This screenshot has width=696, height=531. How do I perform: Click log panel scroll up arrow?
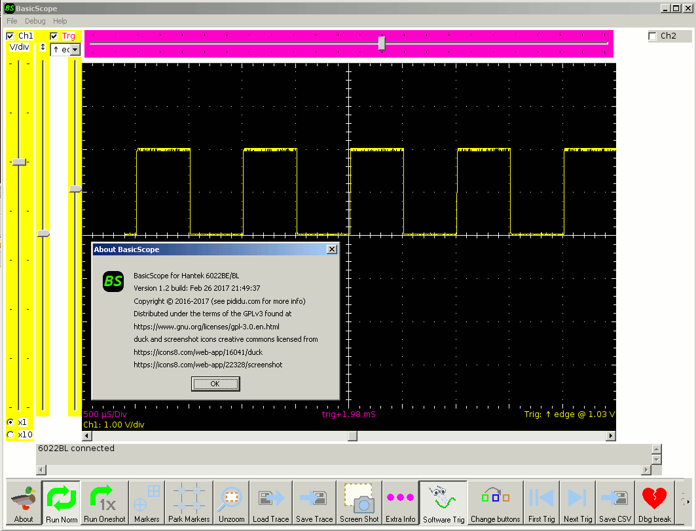point(657,449)
